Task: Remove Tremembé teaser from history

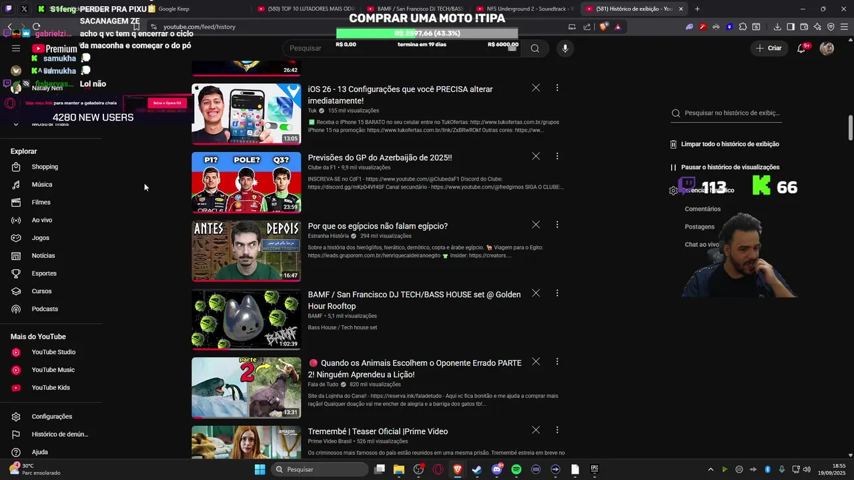Action: click(x=536, y=430)
